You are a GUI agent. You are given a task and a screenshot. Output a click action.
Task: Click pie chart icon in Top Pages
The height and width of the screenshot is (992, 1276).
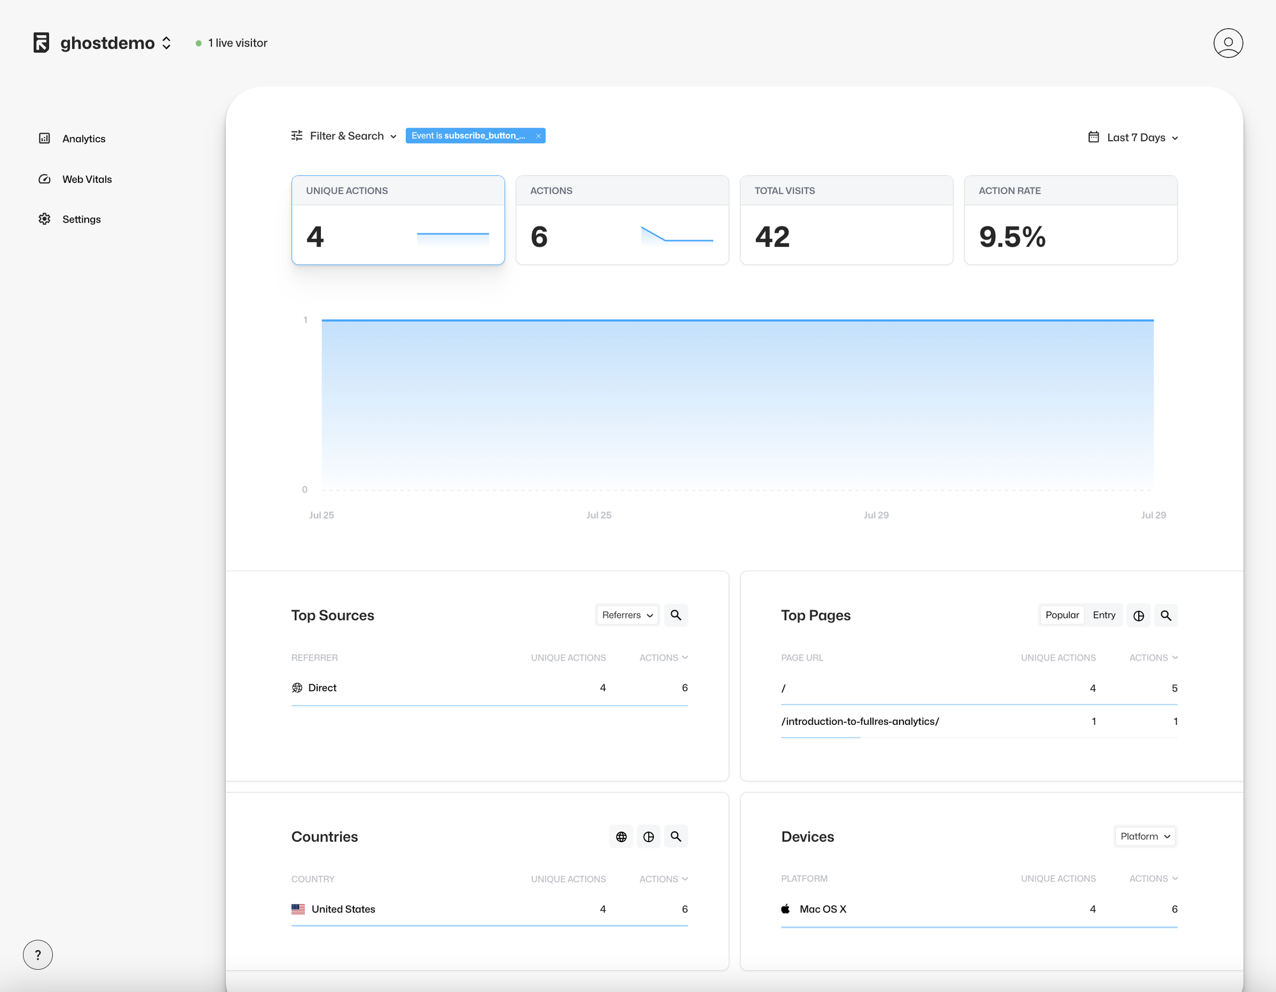[x=1139, y=616]
